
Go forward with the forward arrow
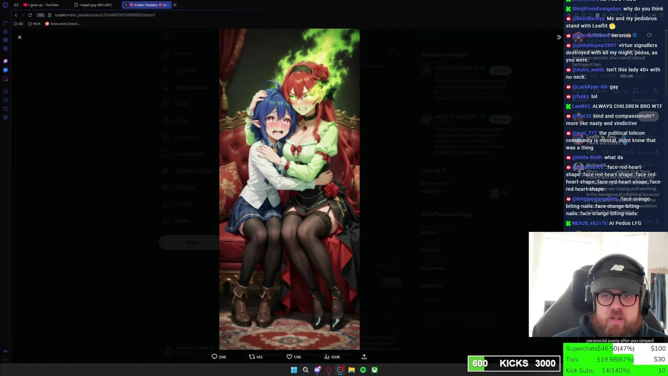(22, 15)
